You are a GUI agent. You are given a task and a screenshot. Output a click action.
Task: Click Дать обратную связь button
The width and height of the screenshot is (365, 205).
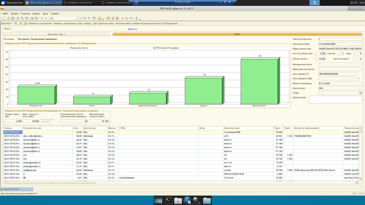104,24
